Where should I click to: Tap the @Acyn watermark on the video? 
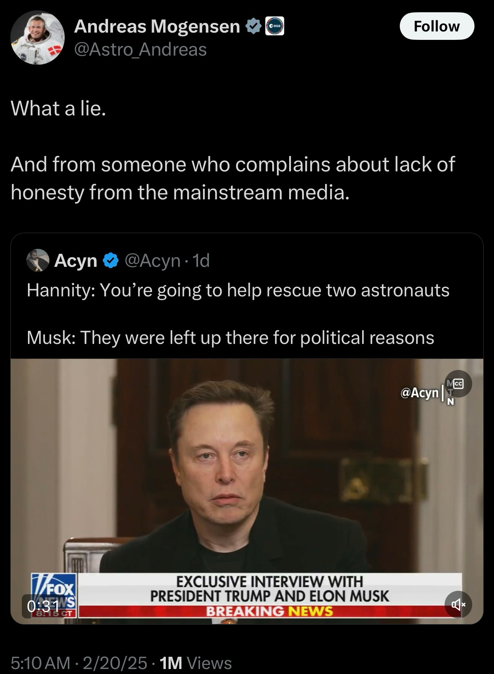coord(419,393)
